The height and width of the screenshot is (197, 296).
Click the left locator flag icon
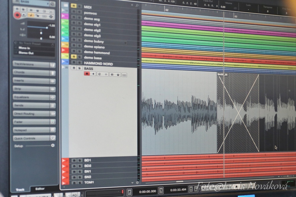[x=129, y=192]
